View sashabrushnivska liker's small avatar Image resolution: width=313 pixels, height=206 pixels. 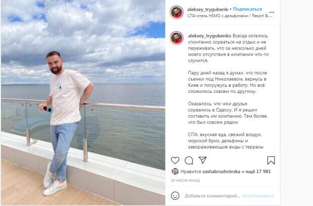click(175, 171)
